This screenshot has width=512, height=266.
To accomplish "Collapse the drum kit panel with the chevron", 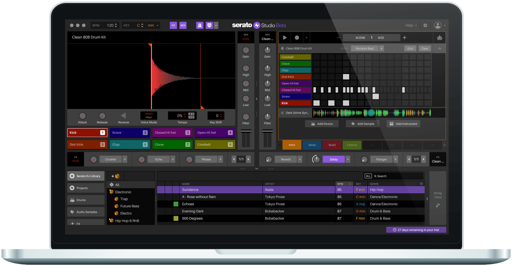I will click(439, 48).
